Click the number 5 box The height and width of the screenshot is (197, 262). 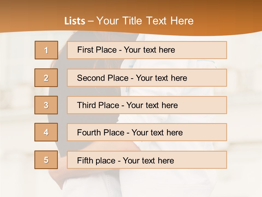[46, 160]
